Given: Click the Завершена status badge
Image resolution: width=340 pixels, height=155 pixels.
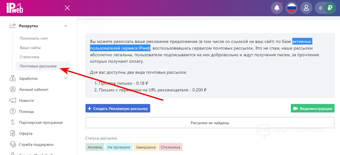Looking at the screenshot, I should click(146, 147).
